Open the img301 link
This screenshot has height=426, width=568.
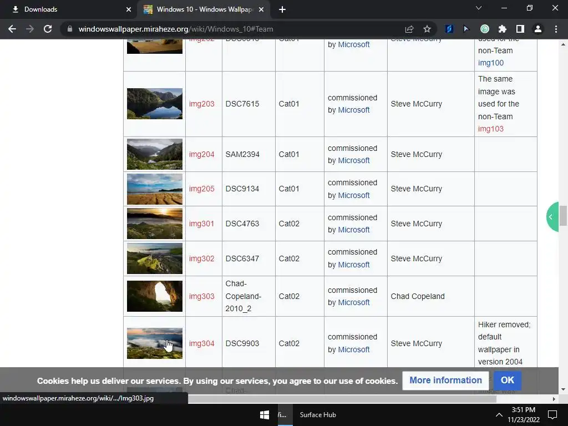pyautogui.click(x=201, y=224)
